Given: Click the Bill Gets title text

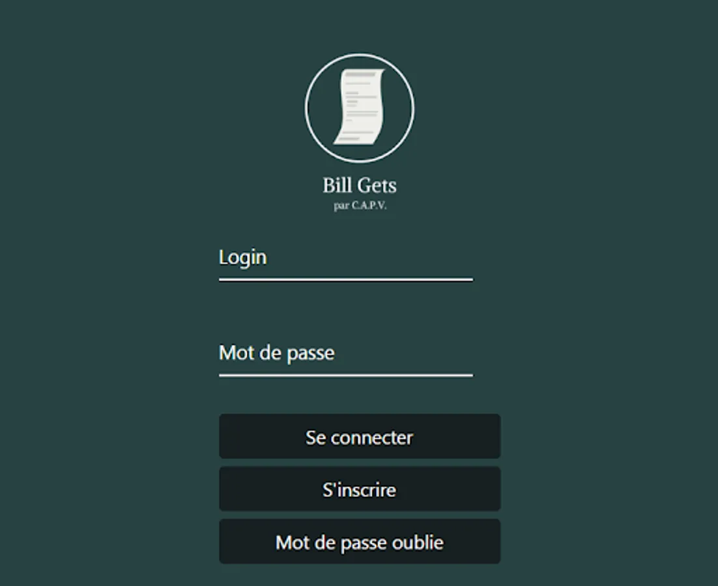Looking at the screenshot, I should tap(360, 186).
